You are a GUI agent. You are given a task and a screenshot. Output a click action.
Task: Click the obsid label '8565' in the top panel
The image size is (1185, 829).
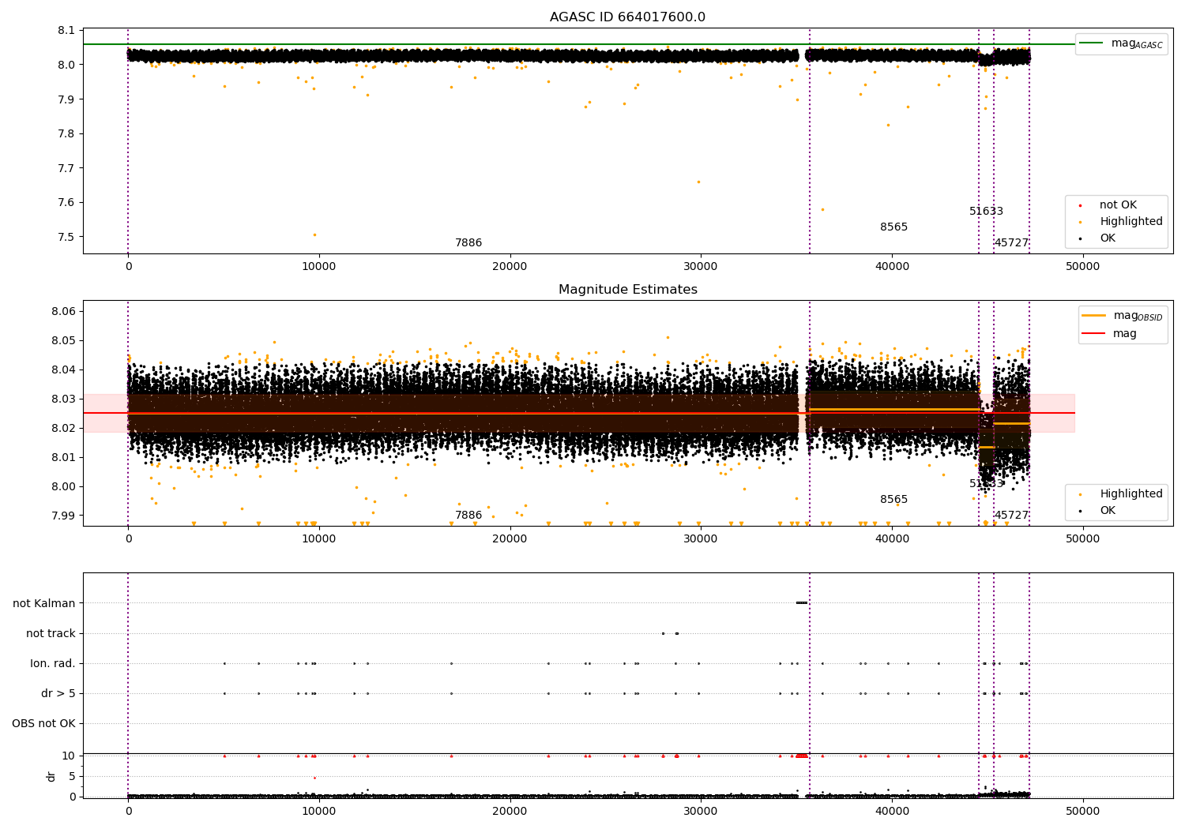point(894,227)
